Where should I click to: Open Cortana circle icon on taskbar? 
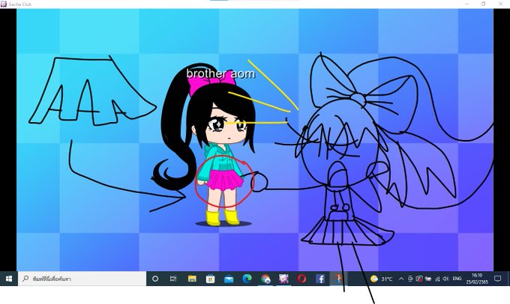(x=155, y=279)
